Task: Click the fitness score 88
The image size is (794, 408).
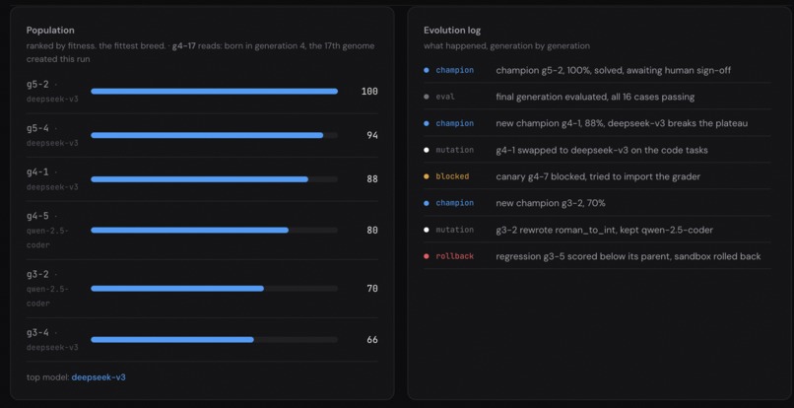Action: (372, 179)
